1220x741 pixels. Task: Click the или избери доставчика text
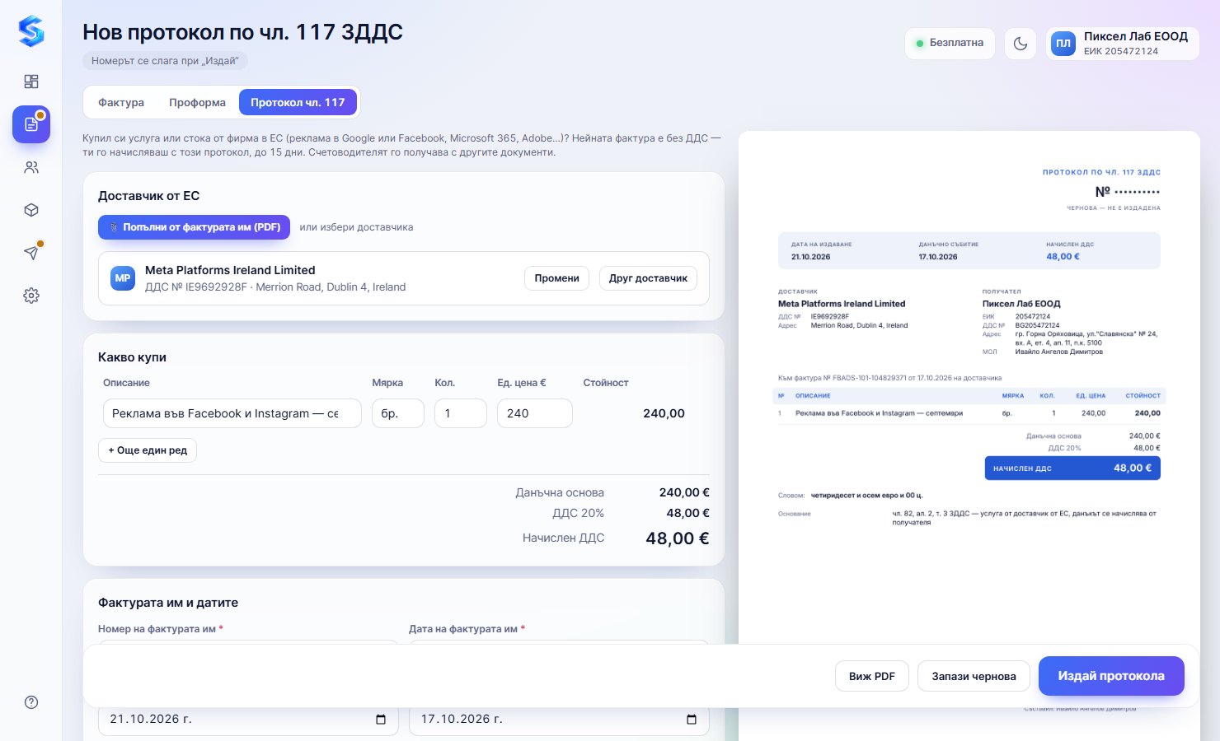pyautogui.click(x=356, y=227)
